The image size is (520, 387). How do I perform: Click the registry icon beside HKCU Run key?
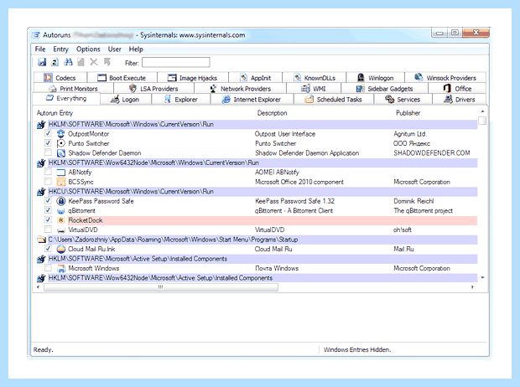41,192
